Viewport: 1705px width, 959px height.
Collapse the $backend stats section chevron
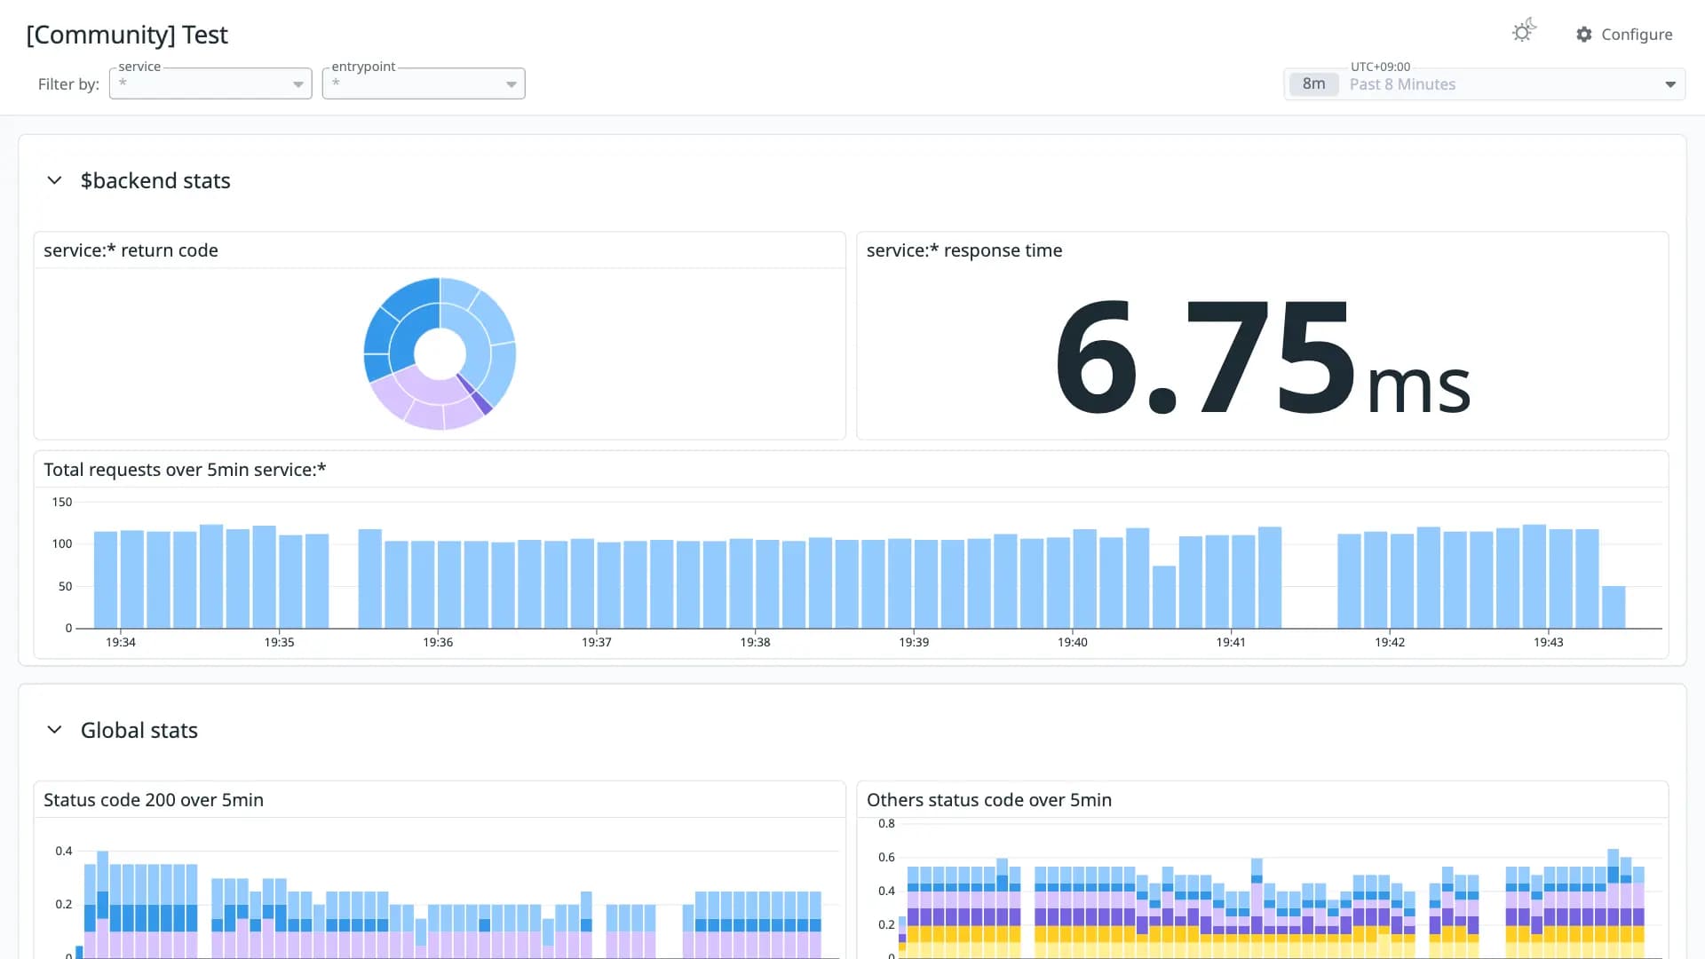[54, 180]
